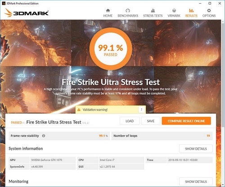Open validation warning help question mark
Viewport: 225px width, 187px height.
(141, 110)
